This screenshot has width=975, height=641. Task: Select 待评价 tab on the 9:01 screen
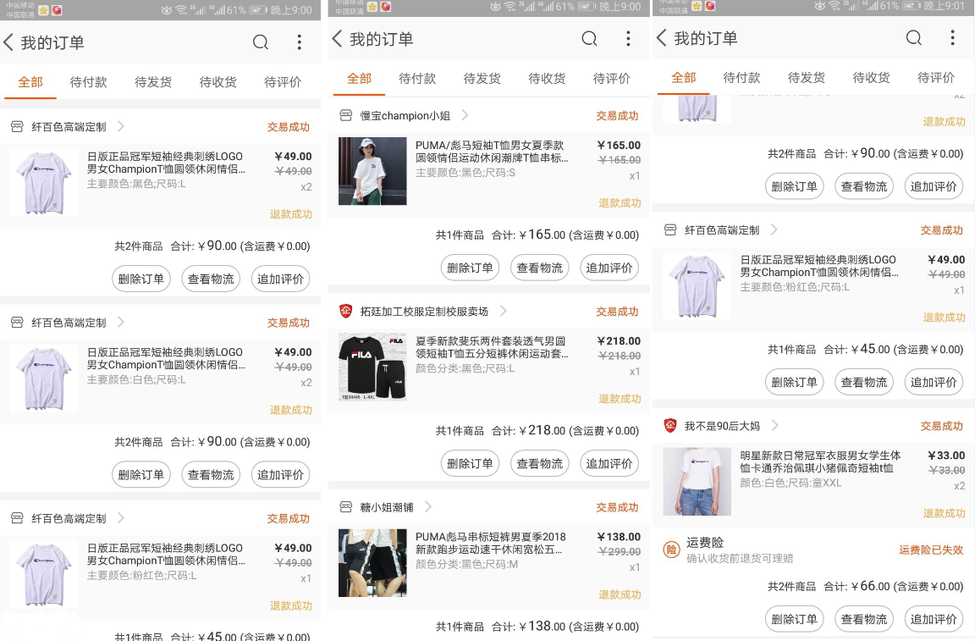point(936,78)
